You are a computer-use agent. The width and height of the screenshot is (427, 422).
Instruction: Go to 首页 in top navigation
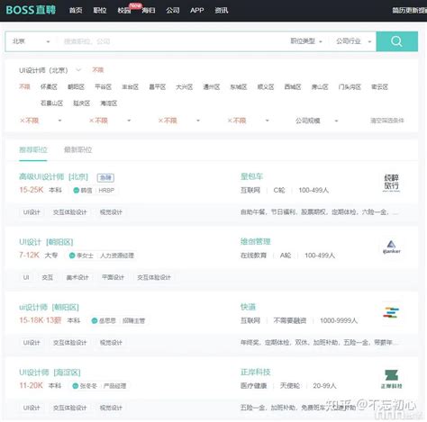click(76, 10)
